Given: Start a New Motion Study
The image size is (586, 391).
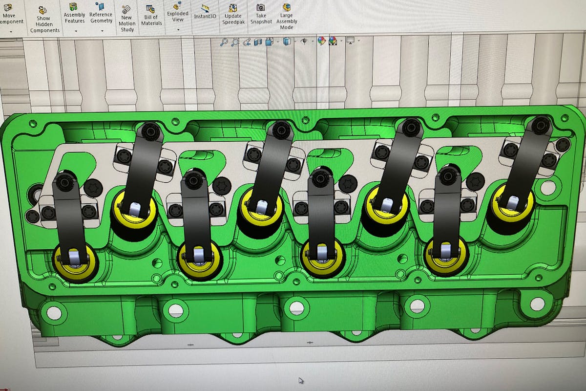Looking at the screenshot, I should tap(126, 19).
